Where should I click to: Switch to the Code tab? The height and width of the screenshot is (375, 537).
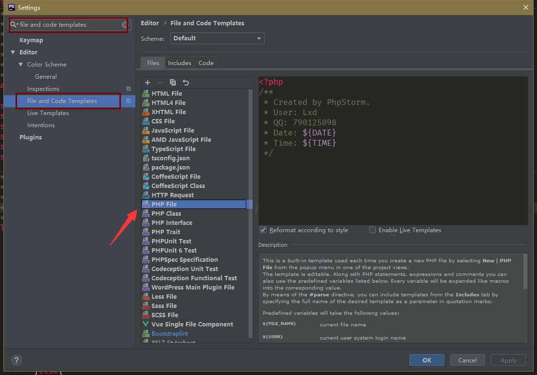pos(206,63)
